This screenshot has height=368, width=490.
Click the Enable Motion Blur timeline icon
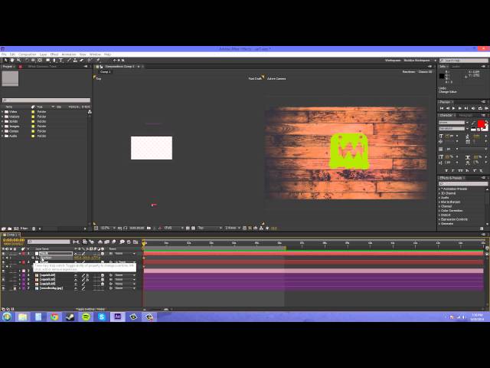pos(114,242)
